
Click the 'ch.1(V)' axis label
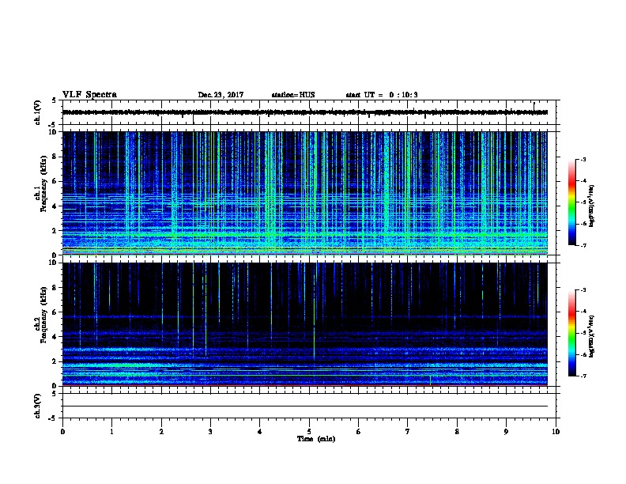pos(38,112)
